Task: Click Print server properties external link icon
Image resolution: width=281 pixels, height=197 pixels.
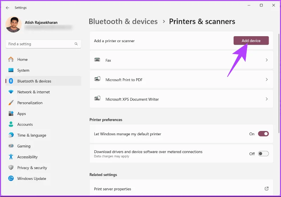Action: pyautogui.click(x=267, y=189)
